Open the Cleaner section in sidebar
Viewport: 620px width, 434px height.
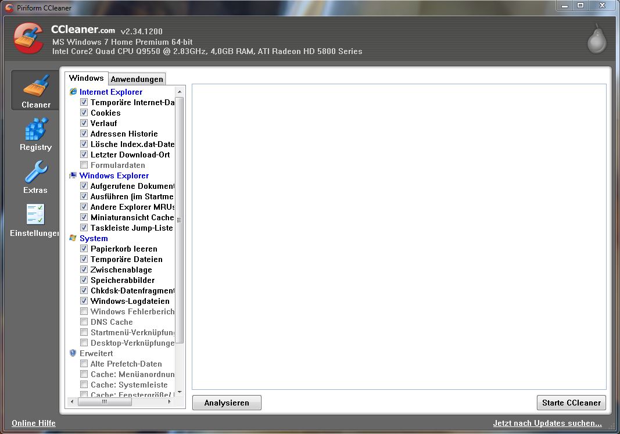(x=35, y=90)
